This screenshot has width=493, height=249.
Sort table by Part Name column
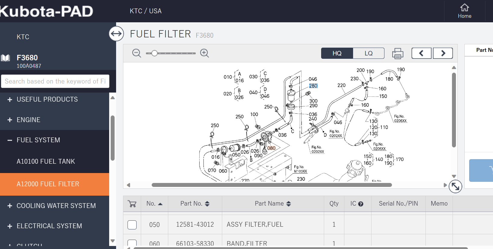[273, 204]
